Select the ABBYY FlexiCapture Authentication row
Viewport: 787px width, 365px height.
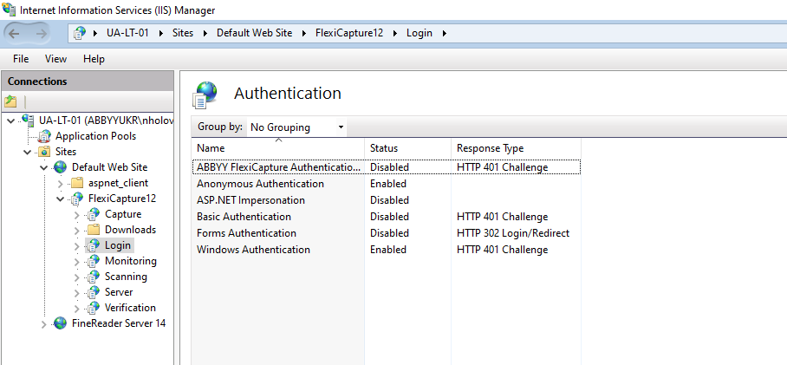coord(387,166)
